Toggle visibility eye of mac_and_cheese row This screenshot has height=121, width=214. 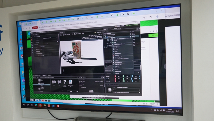click(x=131, y=36)
